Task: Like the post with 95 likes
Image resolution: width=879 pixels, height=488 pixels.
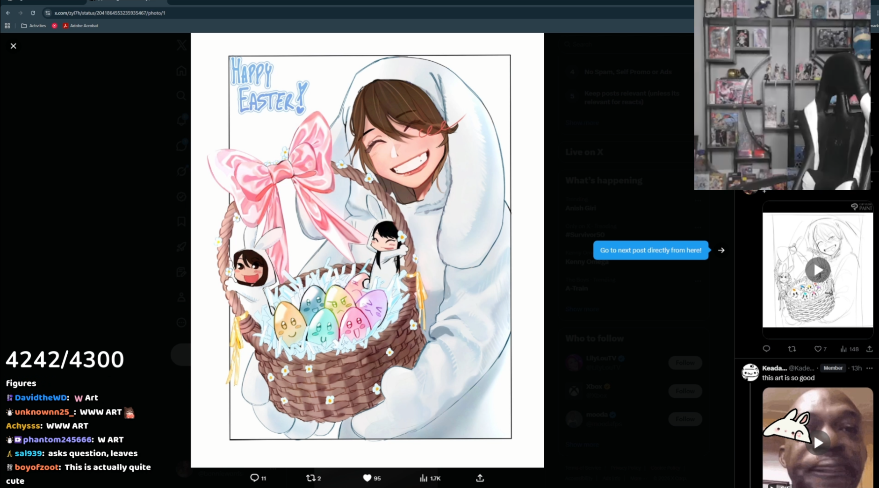Action: 367,478
